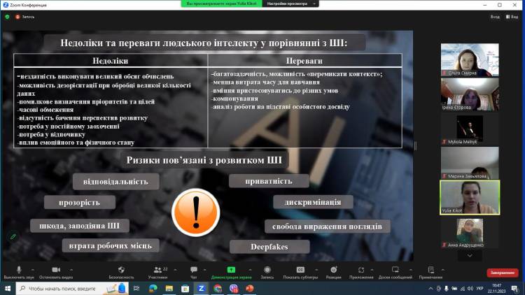Select Mykola Melnyk's video thumbnail

point(470,129)
